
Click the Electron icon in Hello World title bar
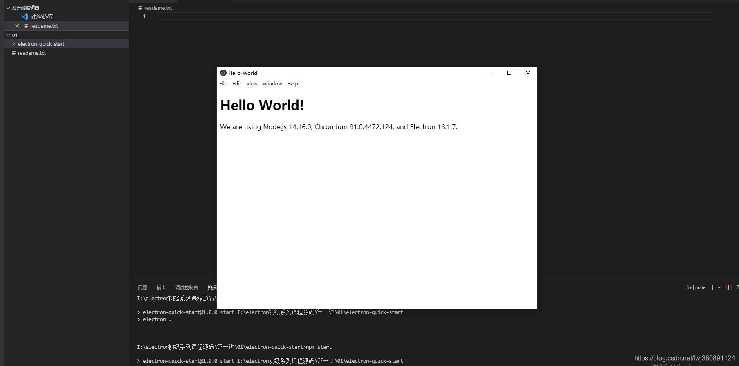coord(223,73)
